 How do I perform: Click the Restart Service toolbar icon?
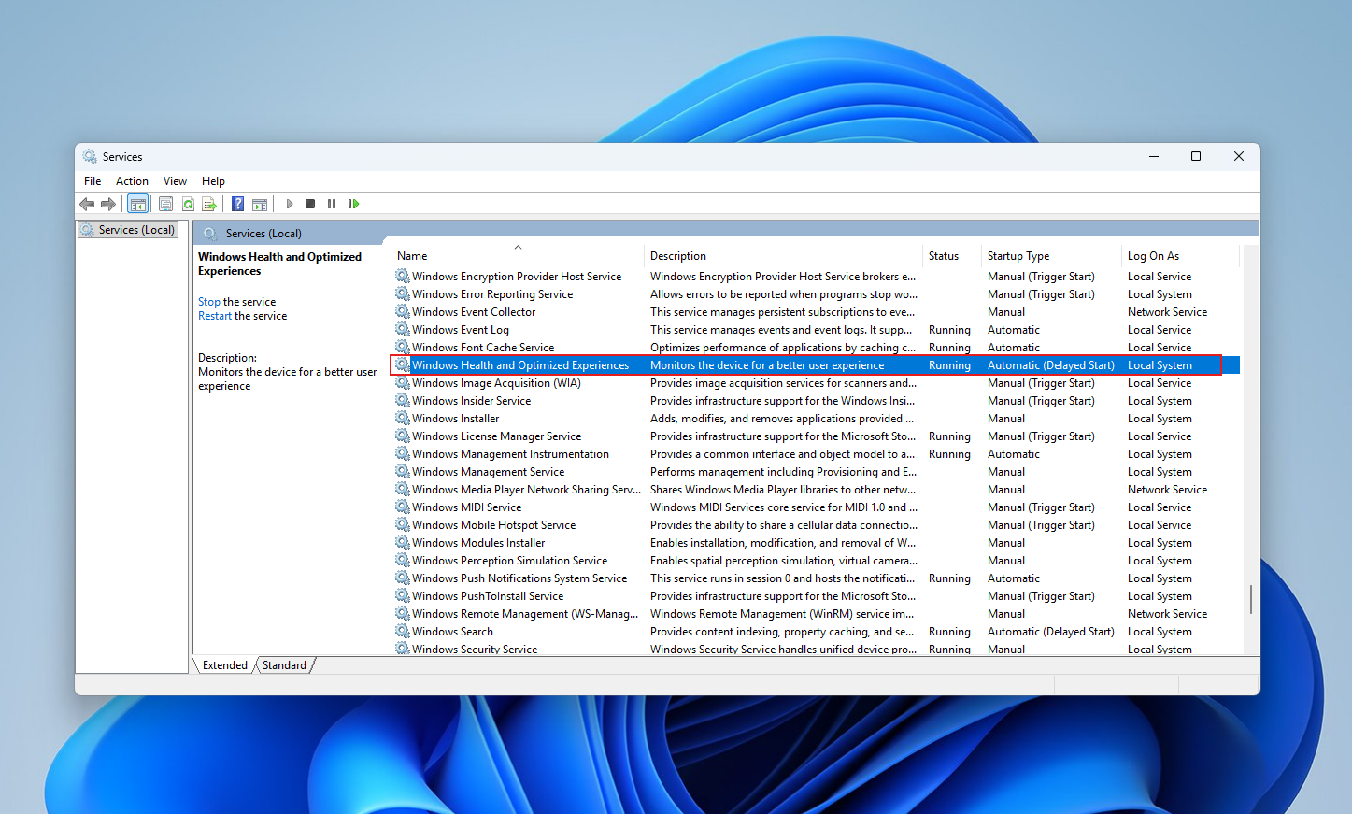[x=353, y=204]
